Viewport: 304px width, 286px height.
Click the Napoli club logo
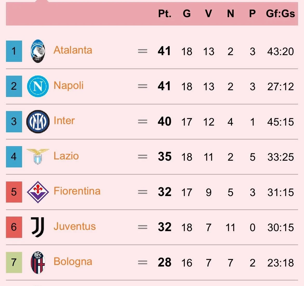point(38,86)
